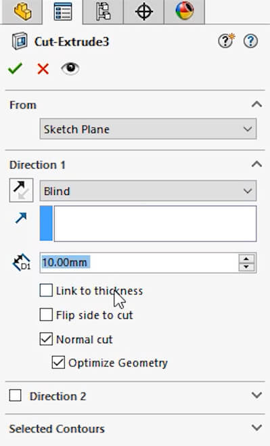Open the FeatureManager Design Tree tab
270x446 pixels.
[22, 12]
